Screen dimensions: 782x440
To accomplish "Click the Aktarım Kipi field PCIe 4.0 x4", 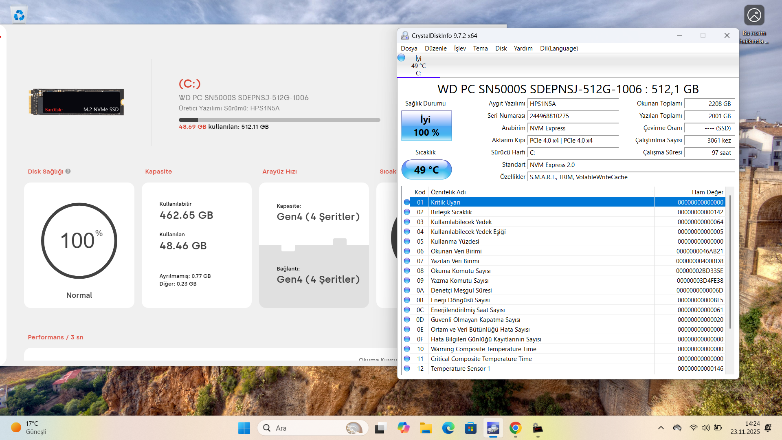I will click(x=573, y=141).
